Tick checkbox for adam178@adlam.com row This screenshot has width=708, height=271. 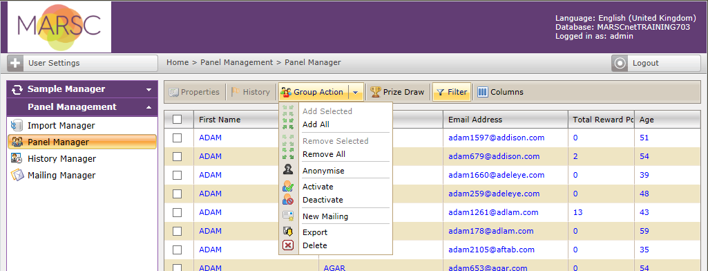coord(178,231)
